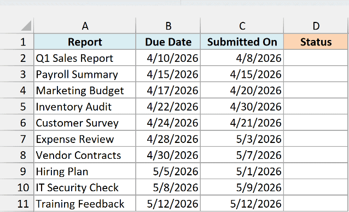Screen dimensions: 349x212
Task: Click the Report header cell
Action: pyautogui.click(x=85, y=42)
